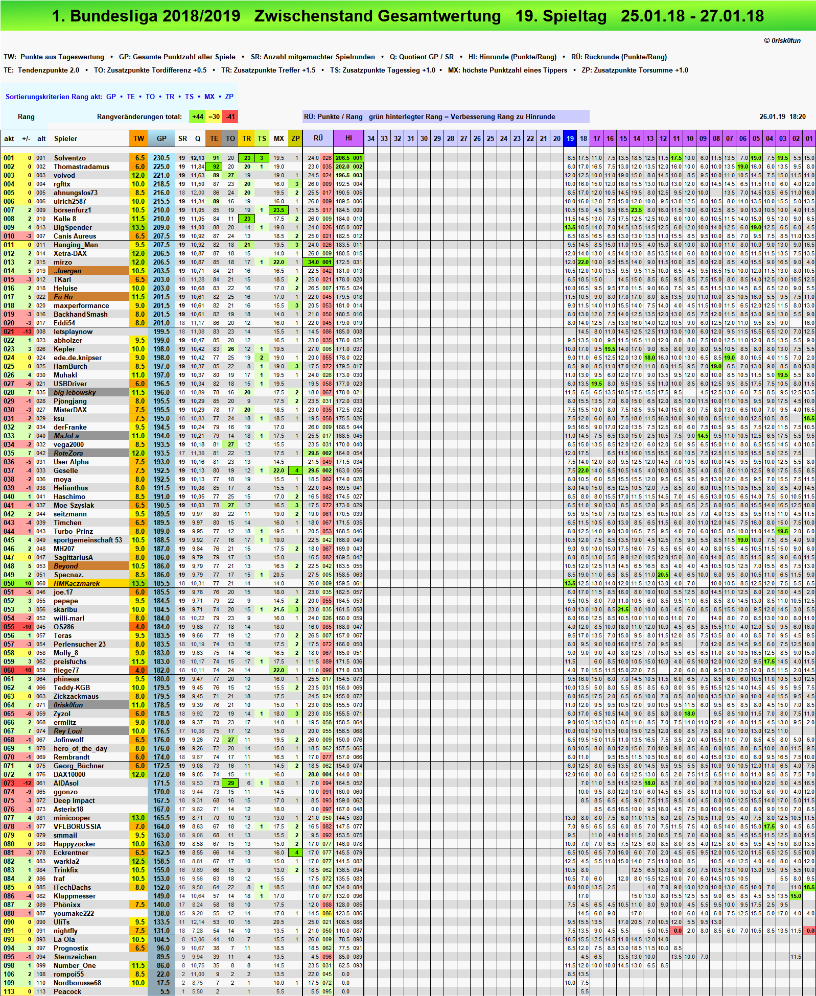
Task: Click the TS column header cell
Action: 262,138
